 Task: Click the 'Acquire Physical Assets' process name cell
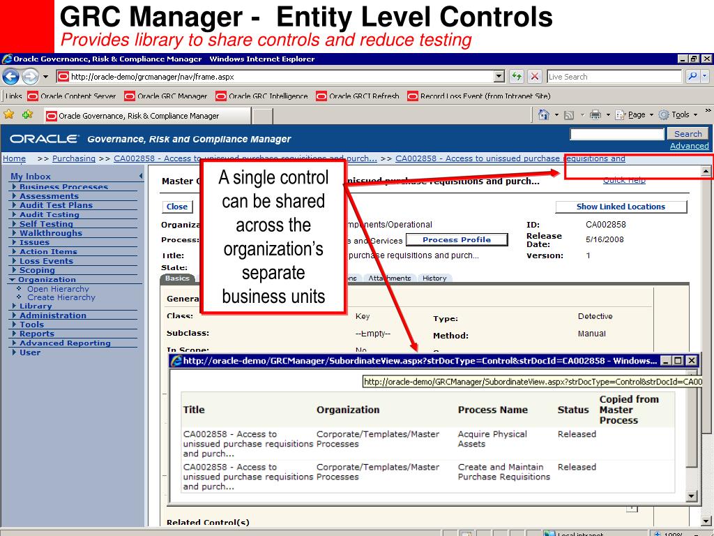(x=492, y=439)
